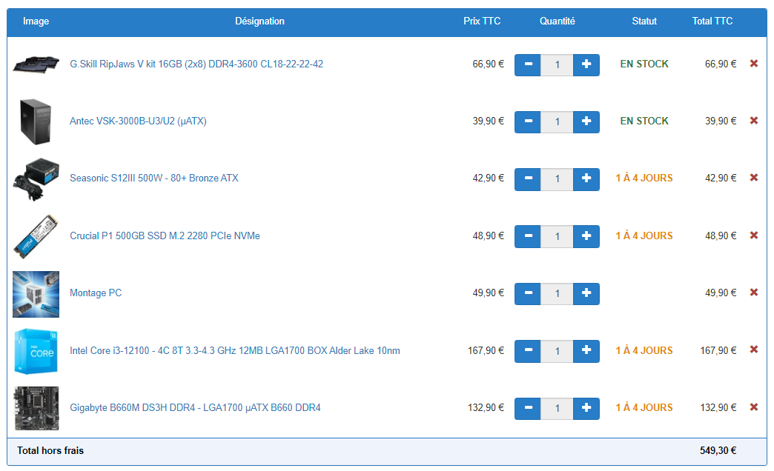Click quantity field for Seasonic S12III

pyautogui.click(x=557, y=179)
